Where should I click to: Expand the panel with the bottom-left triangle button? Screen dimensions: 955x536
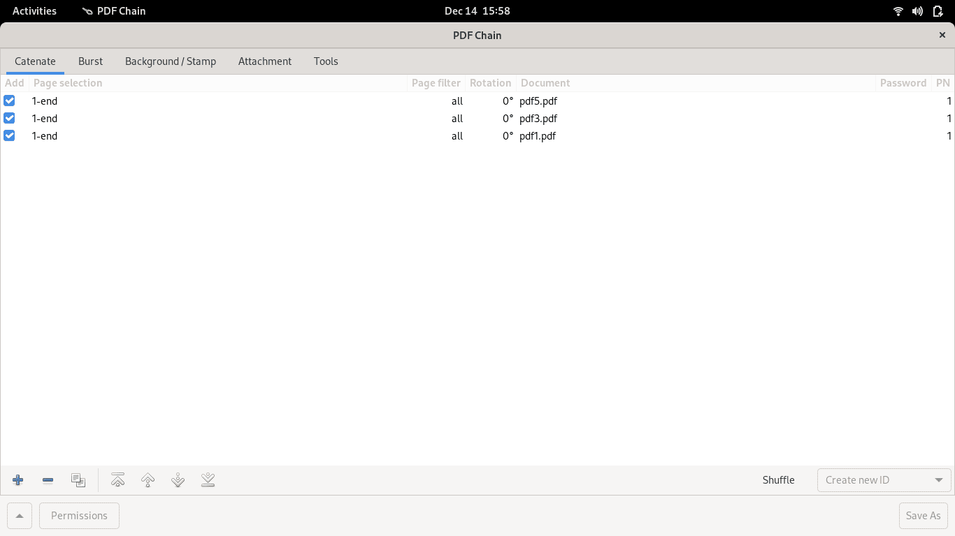20,516
